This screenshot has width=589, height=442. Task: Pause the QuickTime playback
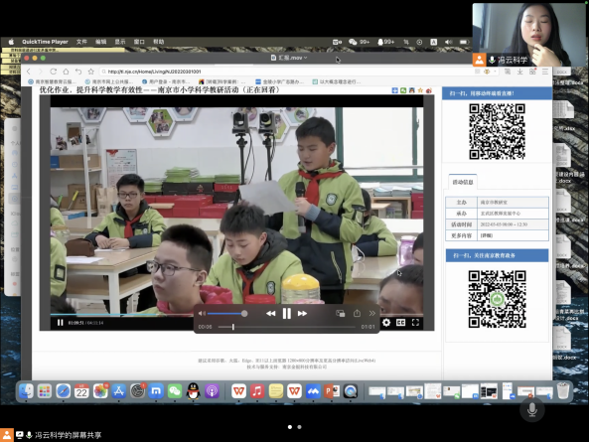point(287,313)
